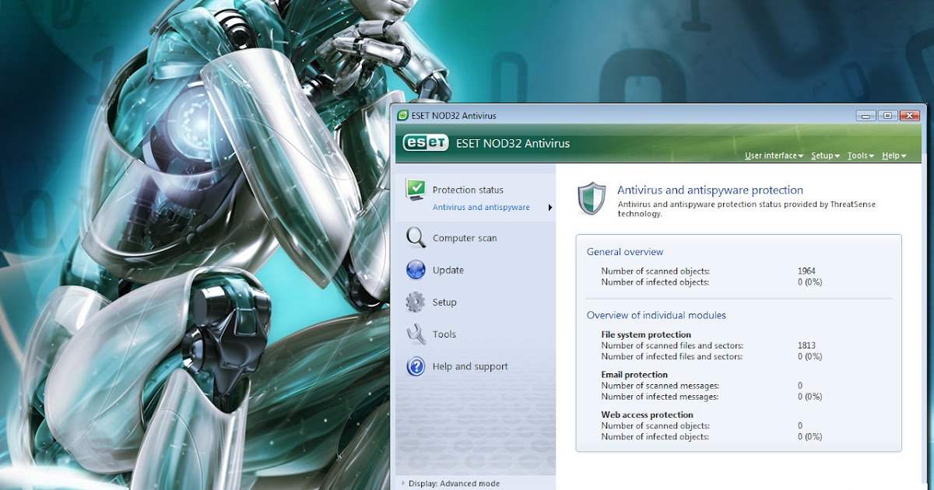The image size is (934, 490).
Task: Click the green Protection status checkmark icon
Action: [x=416, y=189]
